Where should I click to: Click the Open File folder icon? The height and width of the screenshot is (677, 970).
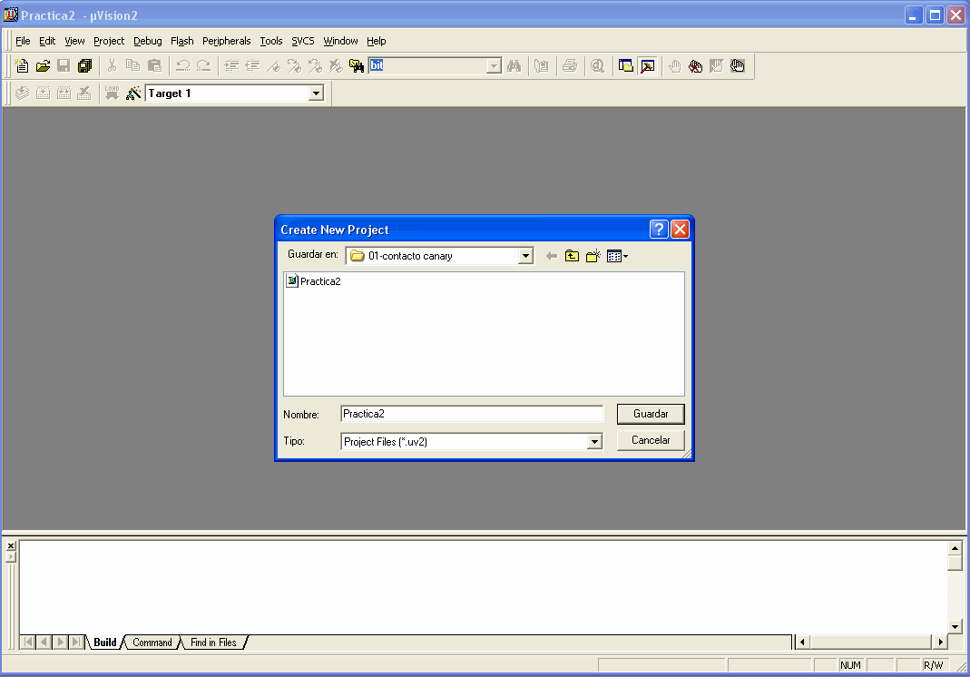[x=43, y=66]
